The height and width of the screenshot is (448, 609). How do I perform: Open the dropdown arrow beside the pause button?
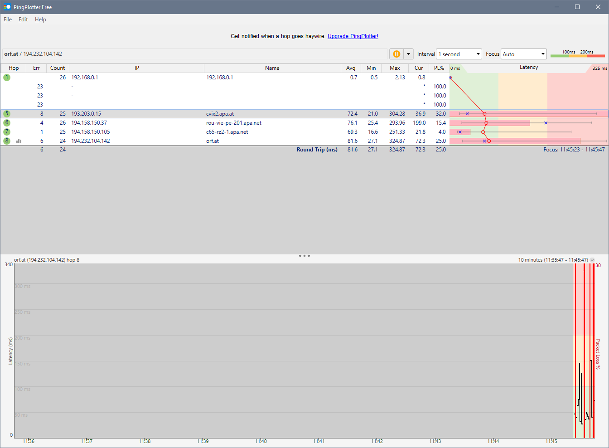(408, 54)
